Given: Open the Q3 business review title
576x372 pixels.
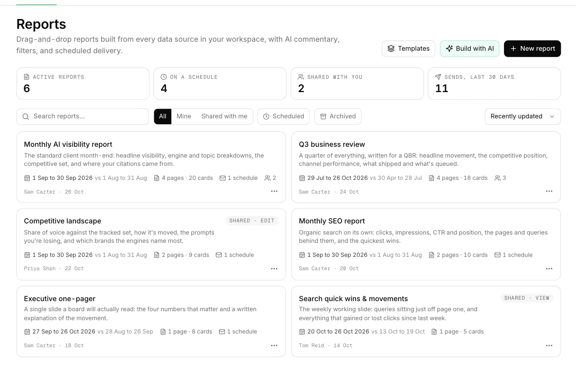Looking at the screenshot, I should pos(332,144).
